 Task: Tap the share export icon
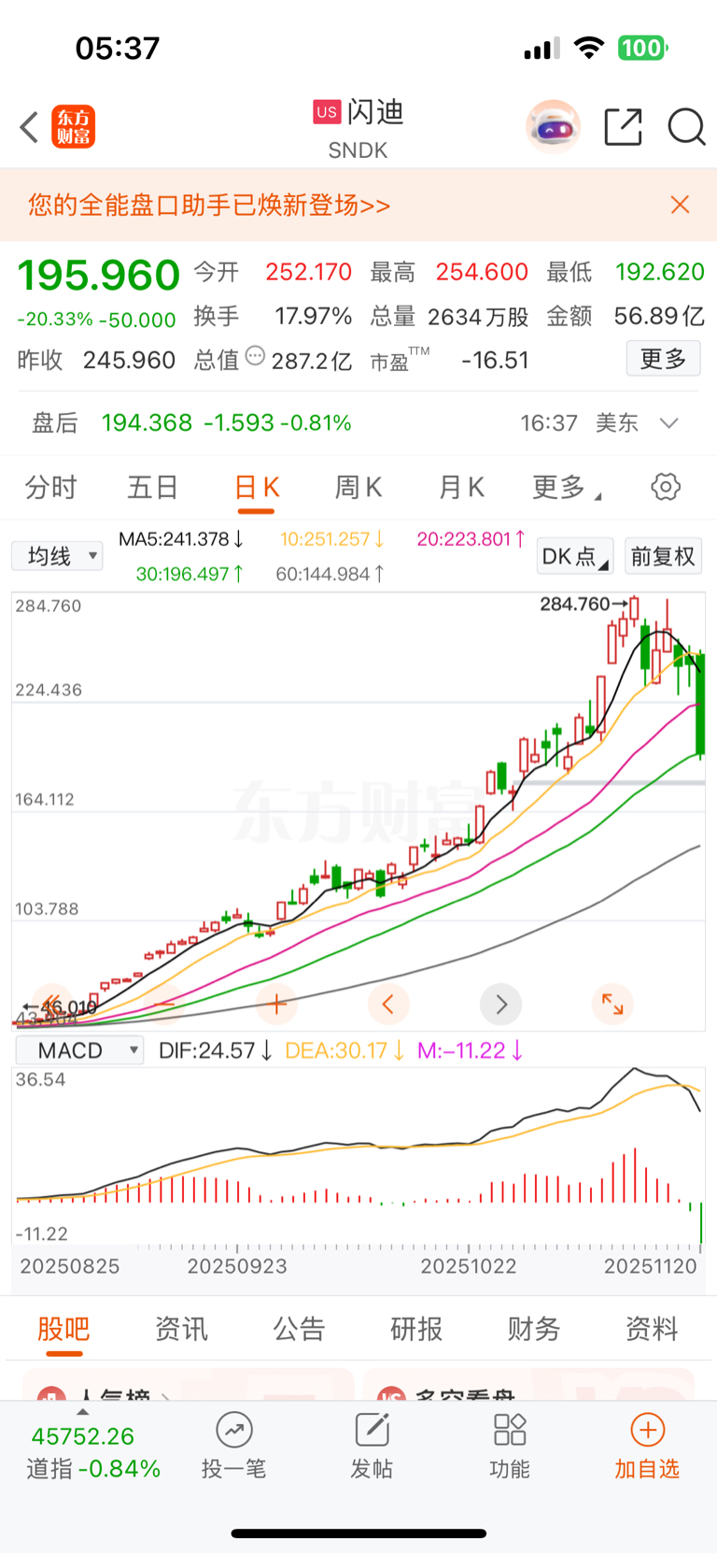tap(623, 127)
